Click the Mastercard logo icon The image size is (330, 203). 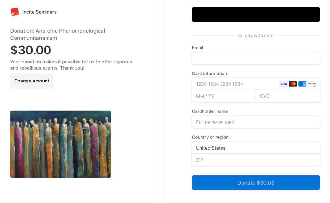click(x=293, y=84)
